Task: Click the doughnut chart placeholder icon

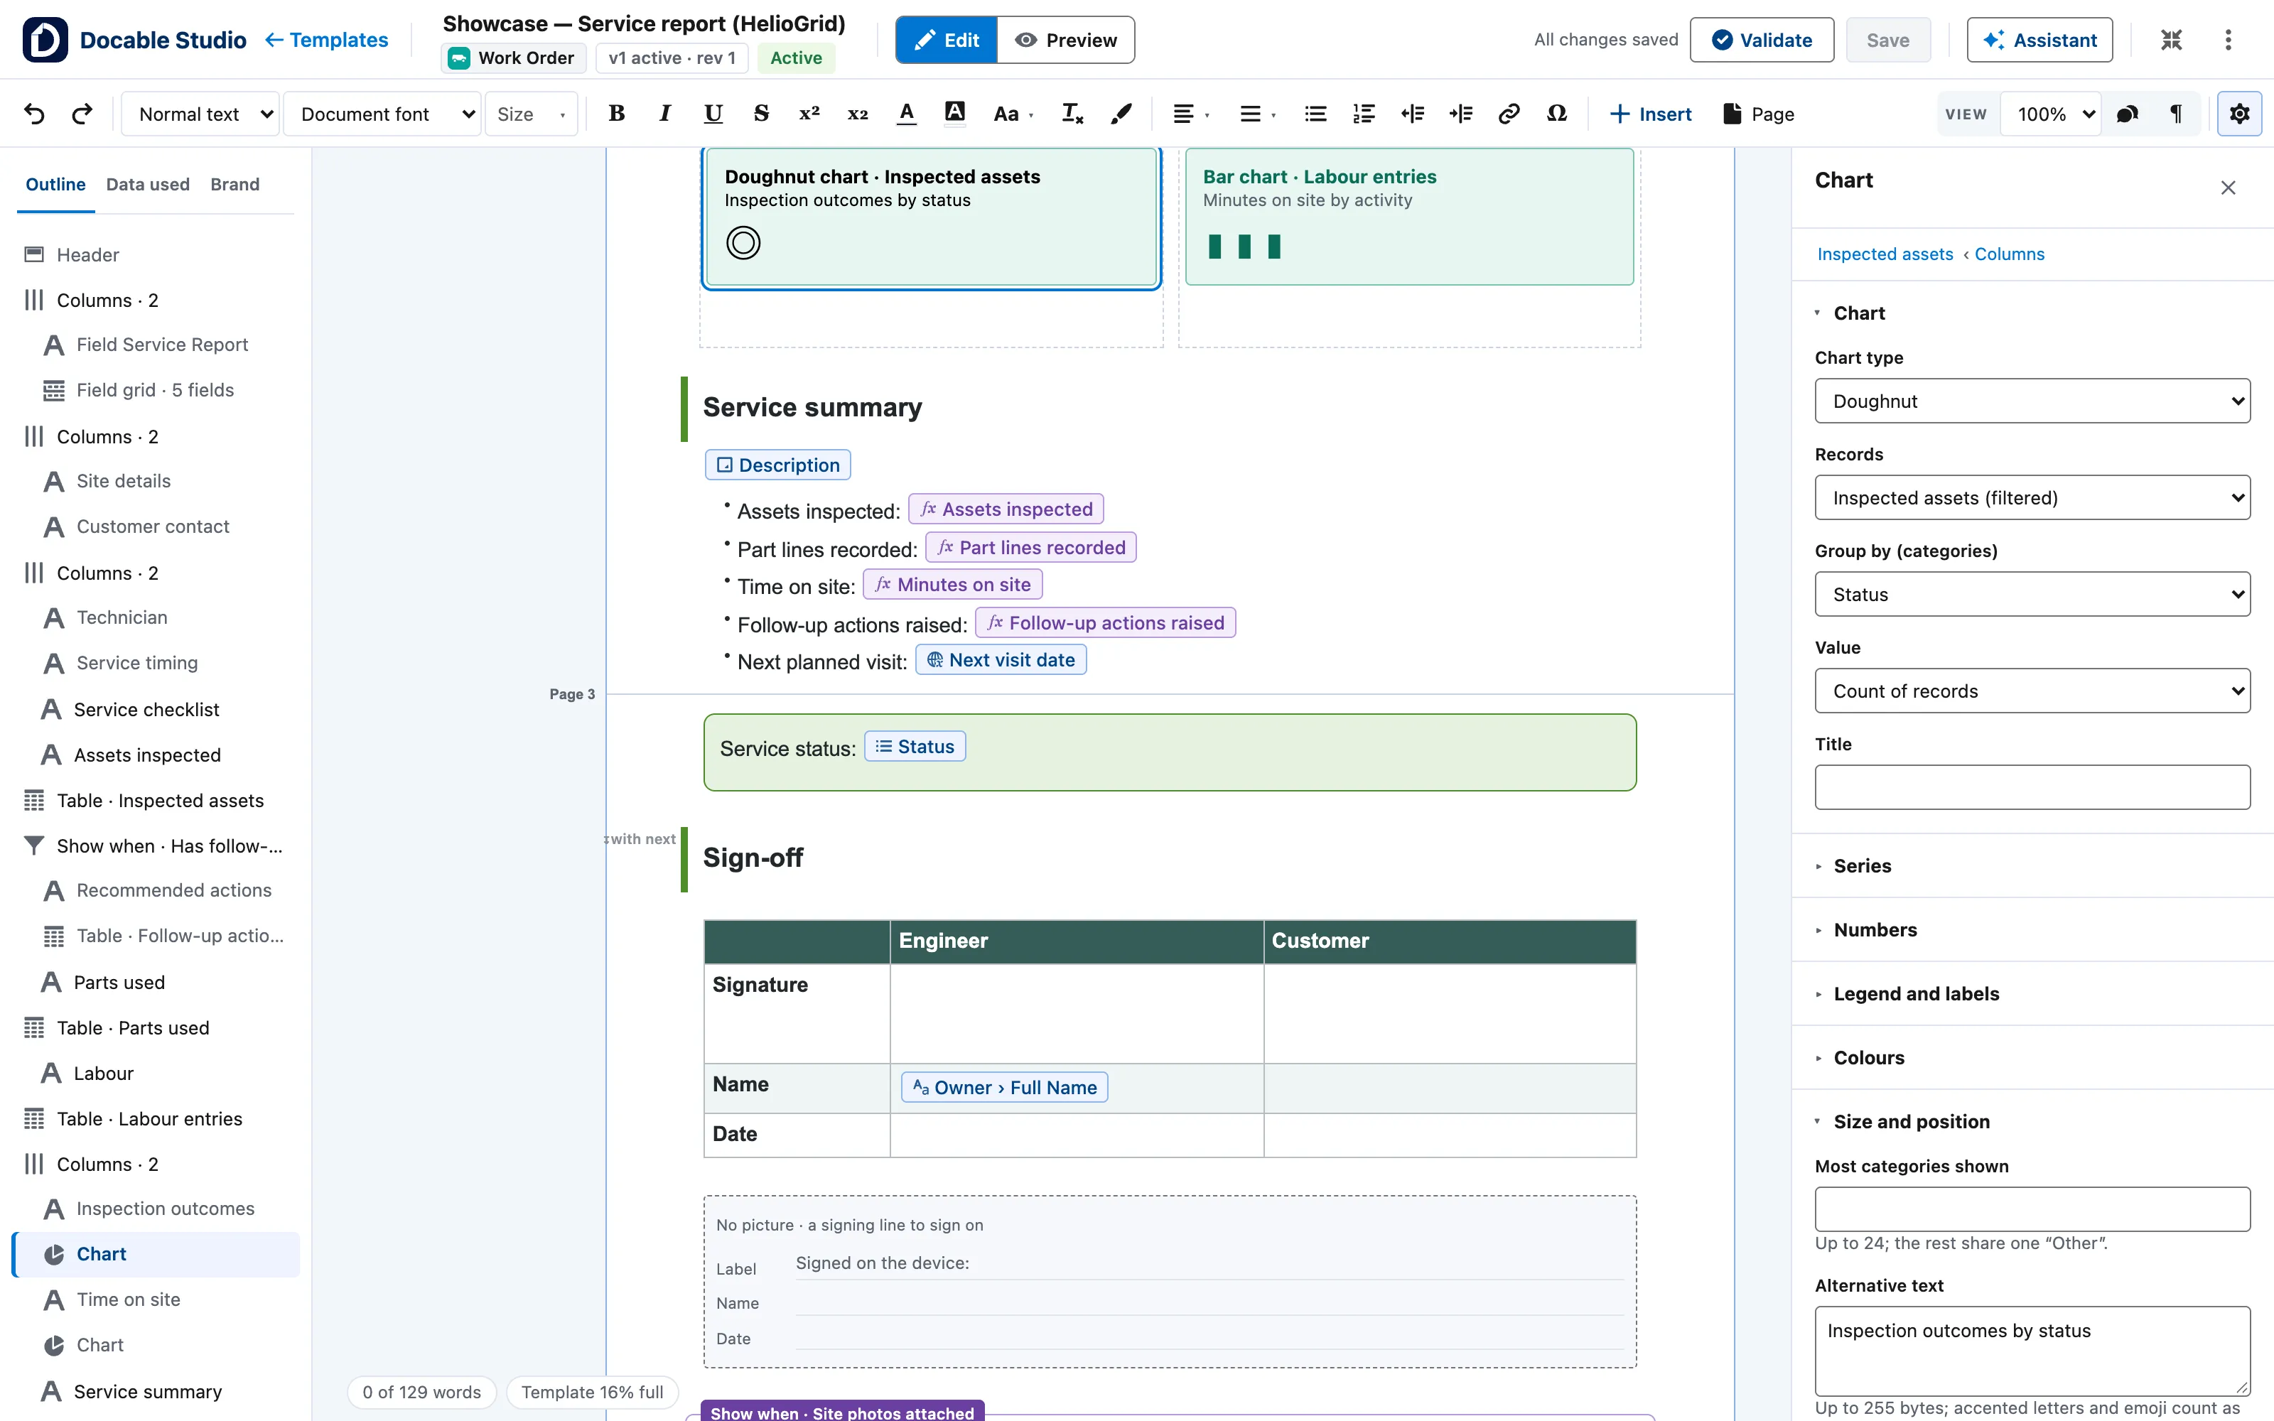Action: point(743,242)
